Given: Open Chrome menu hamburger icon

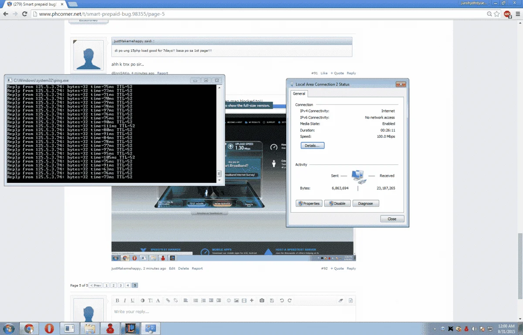Looking at the screenshot, I should [517, 14].
